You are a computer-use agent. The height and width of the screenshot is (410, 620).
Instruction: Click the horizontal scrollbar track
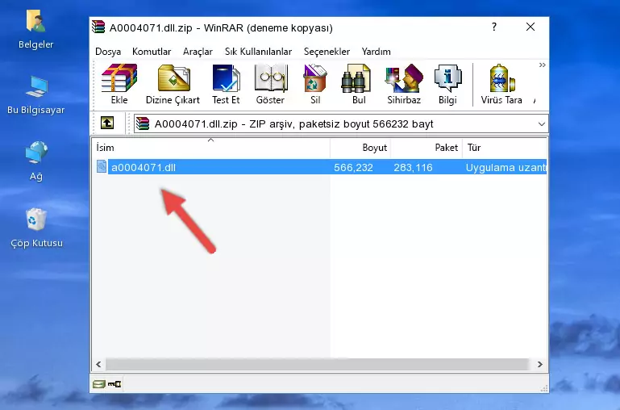317,364
